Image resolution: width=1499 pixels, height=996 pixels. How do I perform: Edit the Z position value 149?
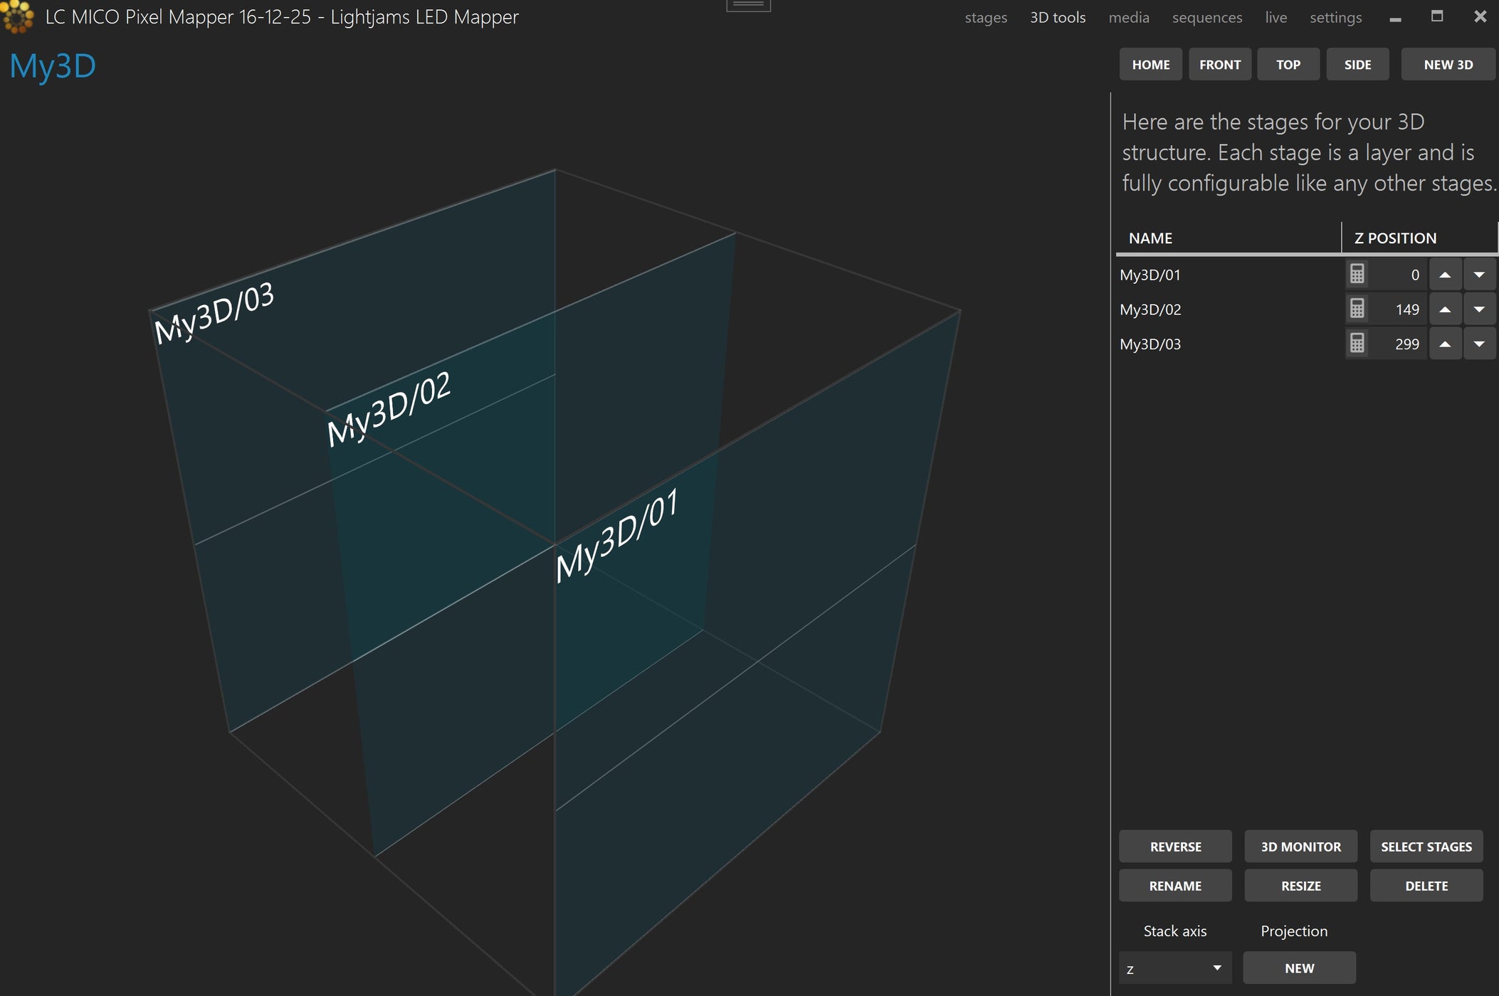tap(1399, 309)
